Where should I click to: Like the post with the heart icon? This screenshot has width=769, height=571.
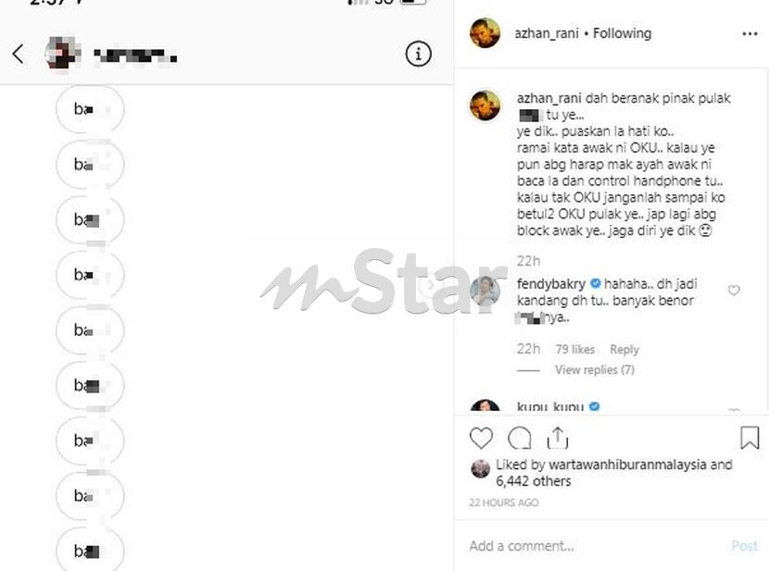(x=481, y=438)
